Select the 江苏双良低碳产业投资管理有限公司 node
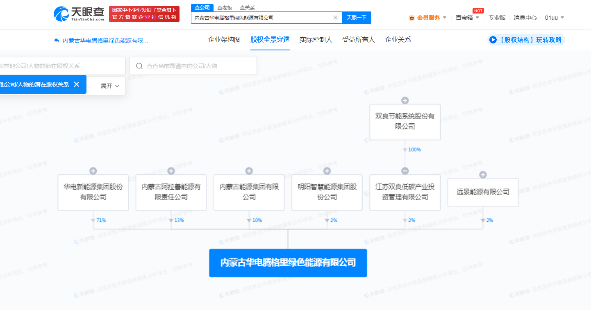The width and height of the screenshot is (591, 310). (405, 192)
